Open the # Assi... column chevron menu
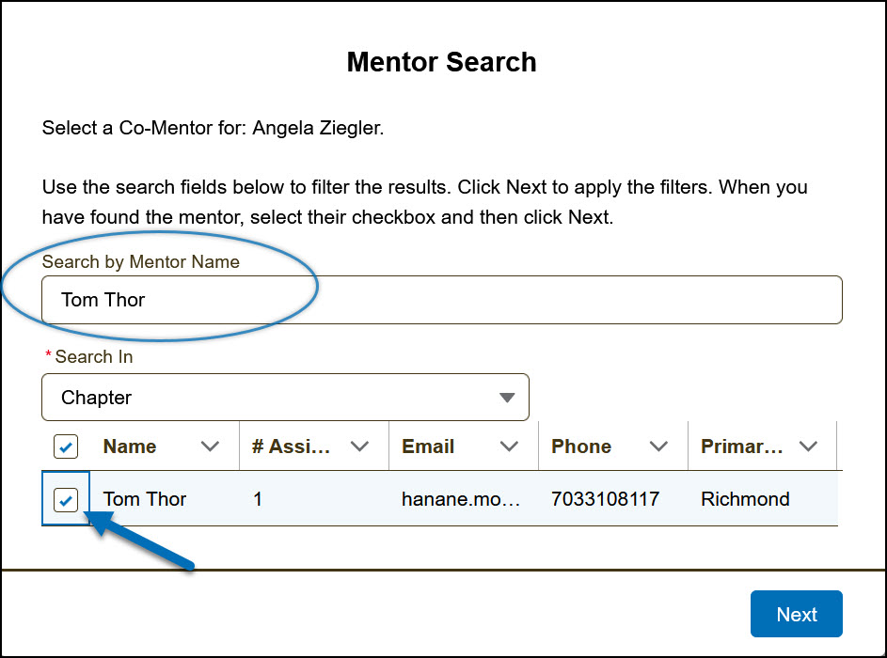Image resolution: width=887 pixels, height=658 pixels. (x=359, y=446)
